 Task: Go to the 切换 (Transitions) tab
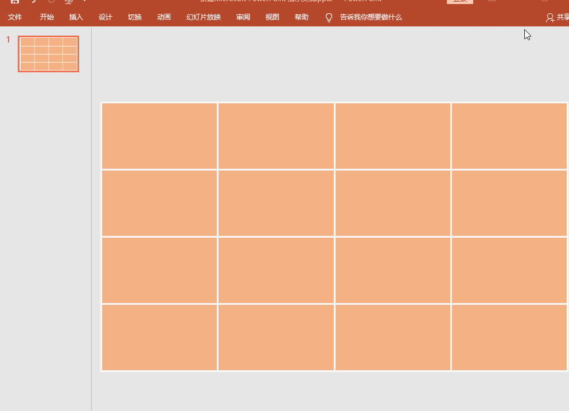point(135,17)
